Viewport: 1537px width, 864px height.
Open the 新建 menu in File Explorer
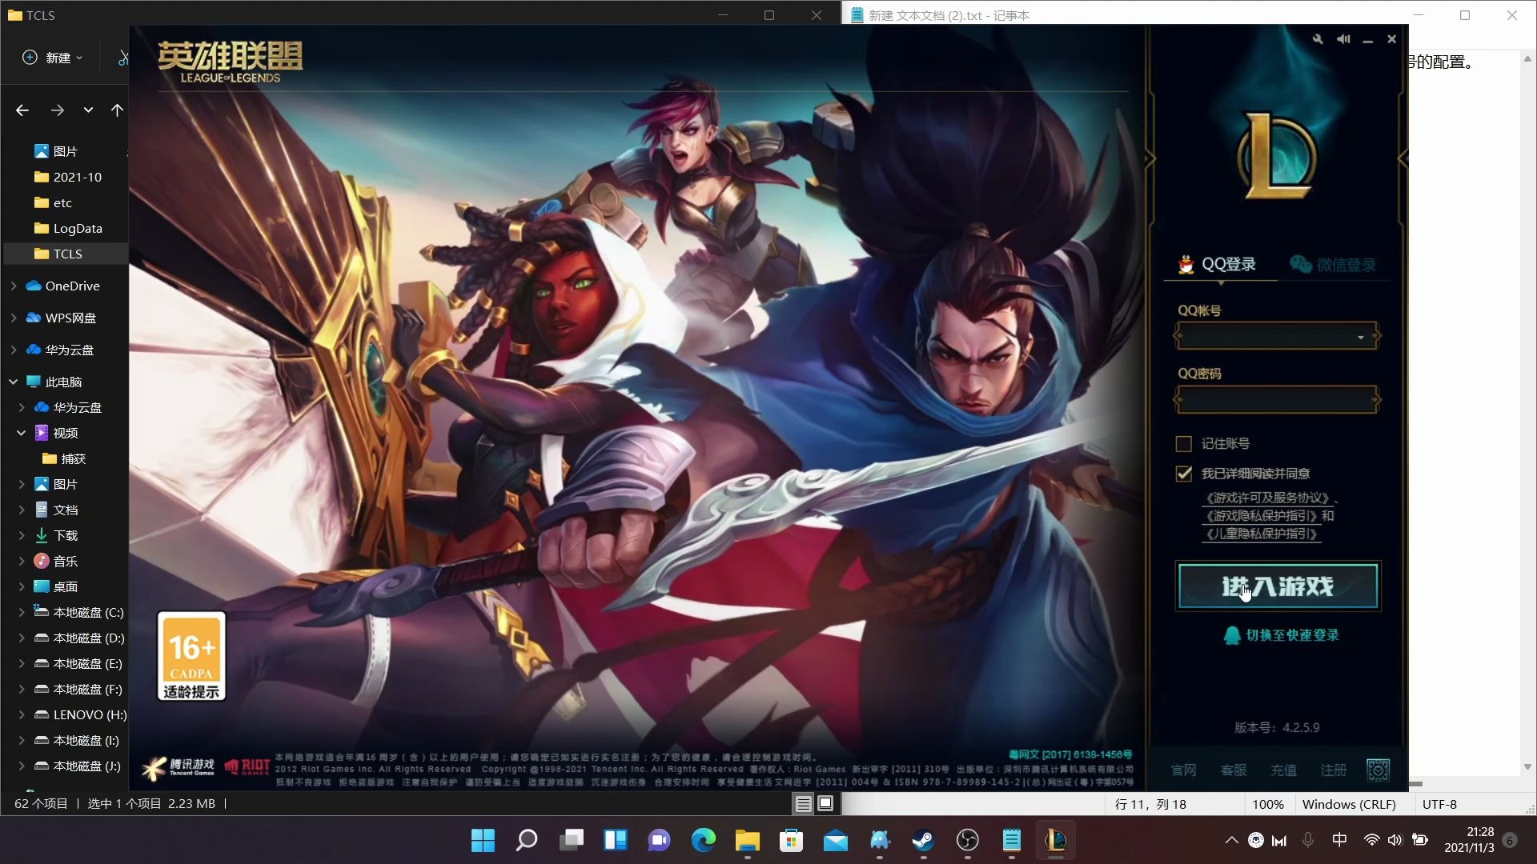[x=51, y=57]
